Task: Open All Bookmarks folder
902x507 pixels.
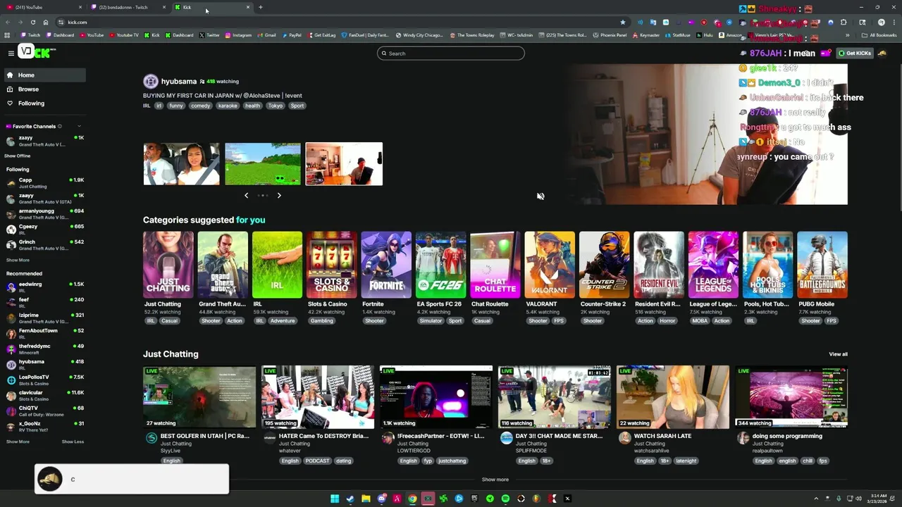Action: tap(879, 35)
